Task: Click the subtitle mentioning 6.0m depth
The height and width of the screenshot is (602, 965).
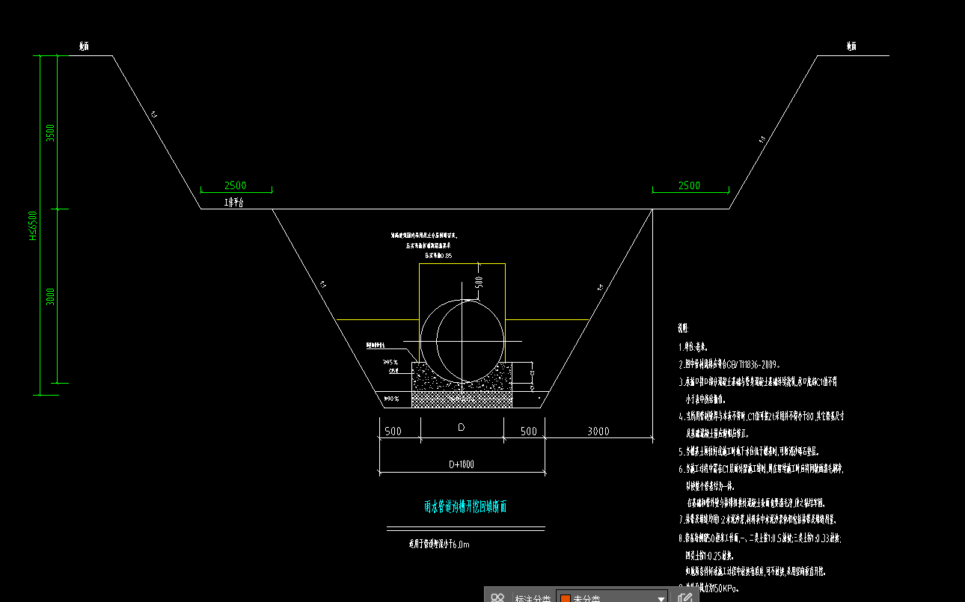Action: (439, 544)
